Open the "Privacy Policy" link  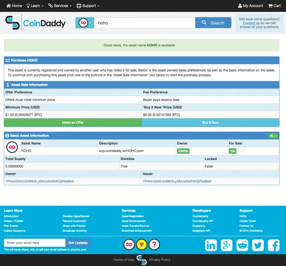pyautogui.click(x=159, y=260)
